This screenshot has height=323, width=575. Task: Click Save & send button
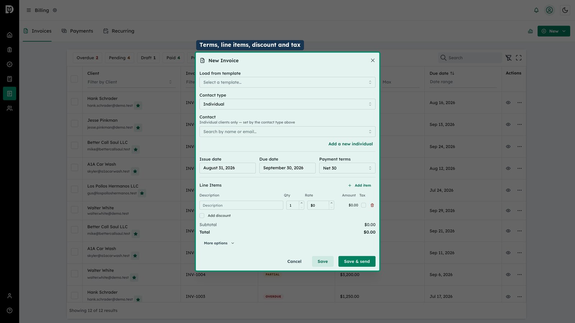coord(357,261)
